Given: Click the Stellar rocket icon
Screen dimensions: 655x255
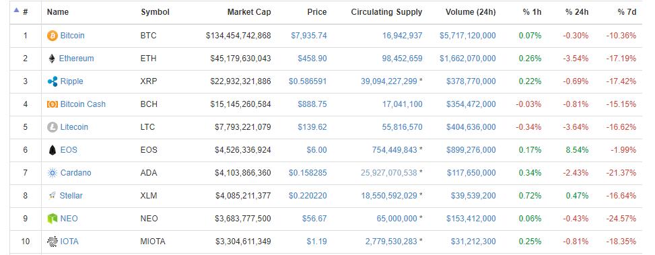Looking at the screenshot, I should (x=52, y=196).
